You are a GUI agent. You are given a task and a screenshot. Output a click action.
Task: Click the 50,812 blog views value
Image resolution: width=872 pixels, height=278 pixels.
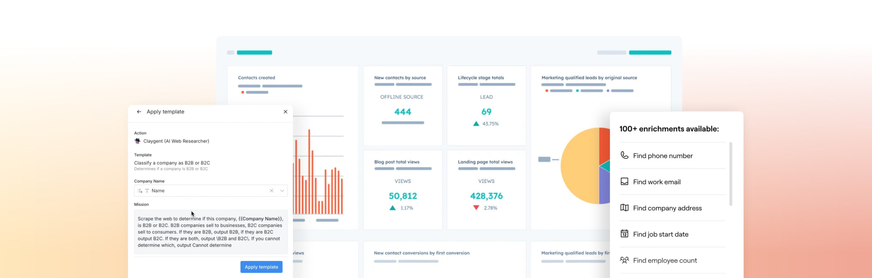coord(403,196)
